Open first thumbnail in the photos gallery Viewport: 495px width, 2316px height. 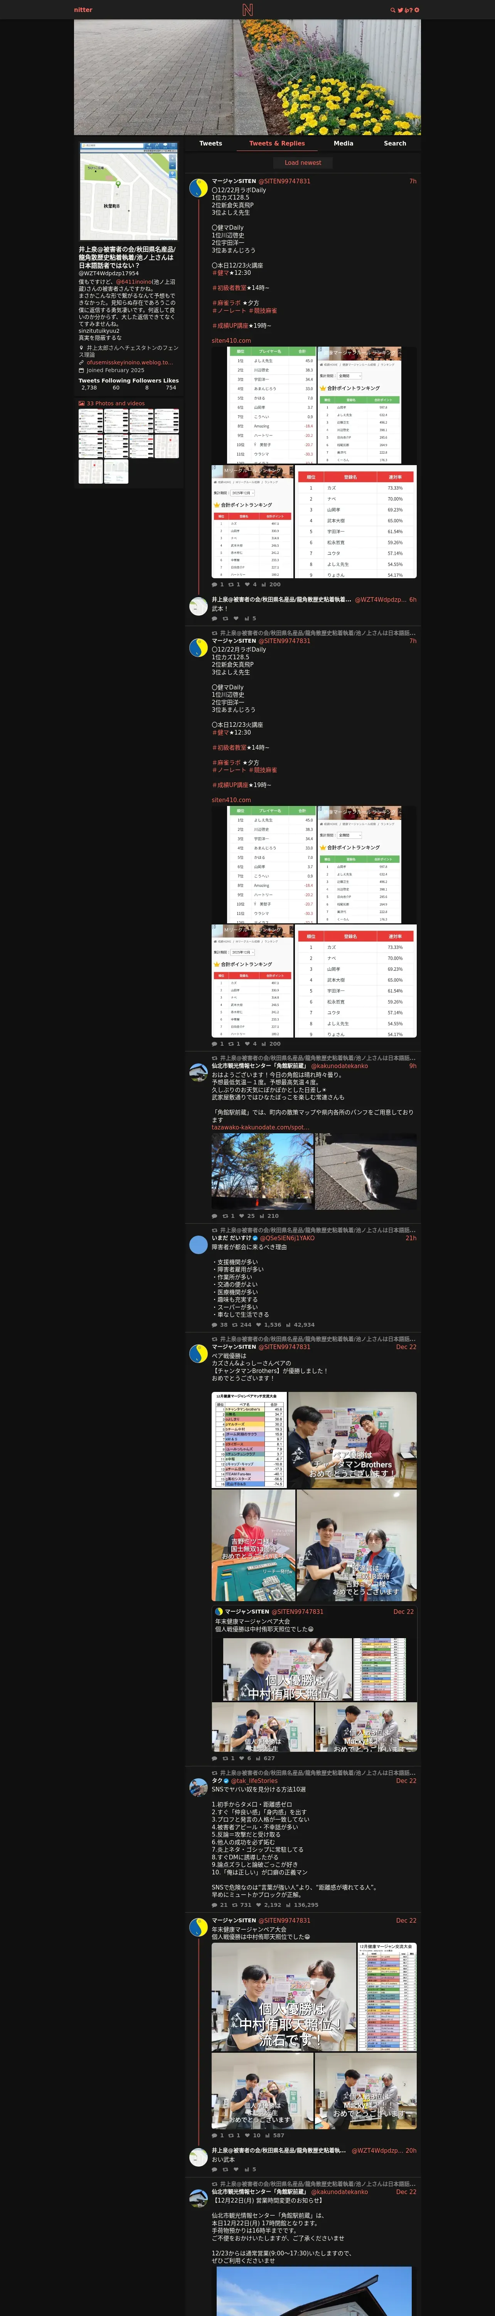point(90,422)
